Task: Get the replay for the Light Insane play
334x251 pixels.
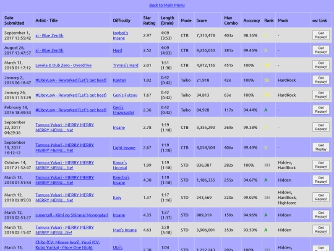Action: coord(321,148)
